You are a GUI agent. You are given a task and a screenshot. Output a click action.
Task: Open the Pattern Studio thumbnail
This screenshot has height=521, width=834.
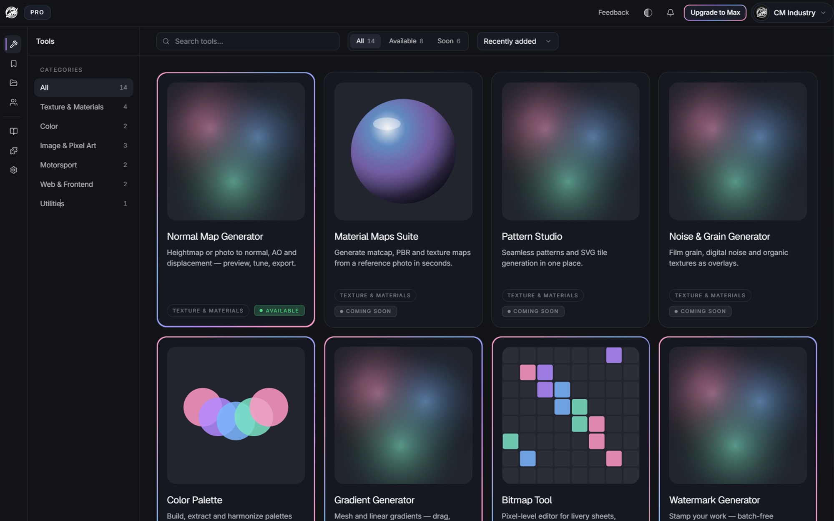(x=570, y=151)
